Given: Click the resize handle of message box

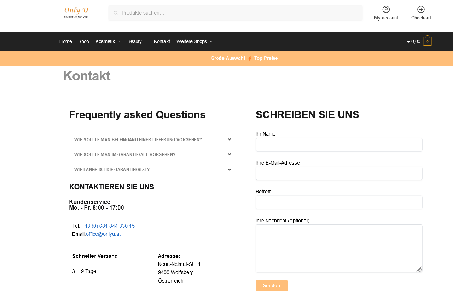Looking at the screenshot, I should coord(419,269).
